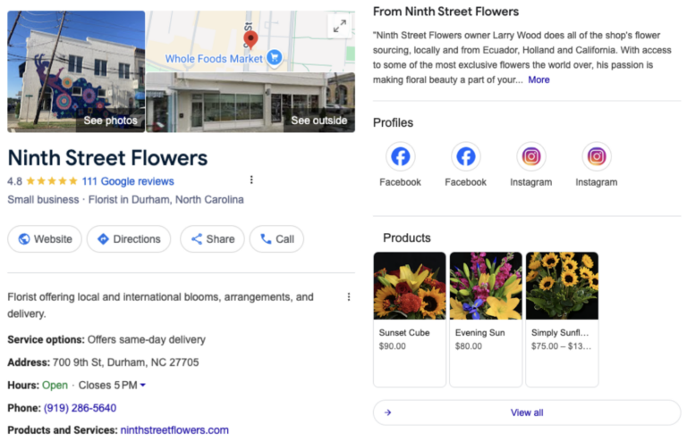
Task: Open the first Facebook profile icon
Action: coord(400,156)
